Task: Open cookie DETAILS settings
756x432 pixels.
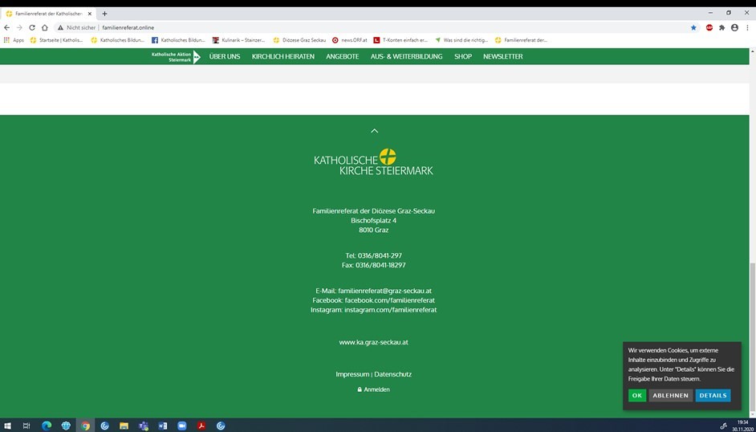Action: (712, 395)
